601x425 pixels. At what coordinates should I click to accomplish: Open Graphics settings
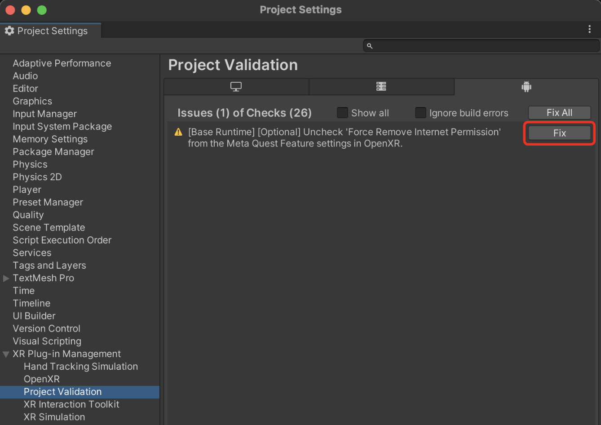click(32, 101)
